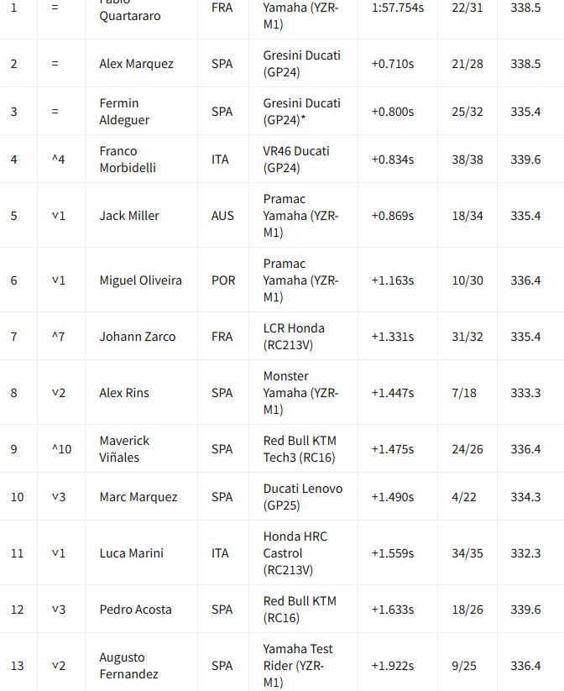Click the 1:57.754s lap time
Screen dimensions: 564x691
pyautogui.click(x=397, y=8)
